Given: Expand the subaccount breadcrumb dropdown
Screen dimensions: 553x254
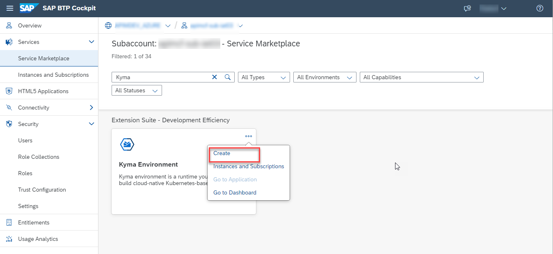Looking at the screenshot, I should coord(241,26).
